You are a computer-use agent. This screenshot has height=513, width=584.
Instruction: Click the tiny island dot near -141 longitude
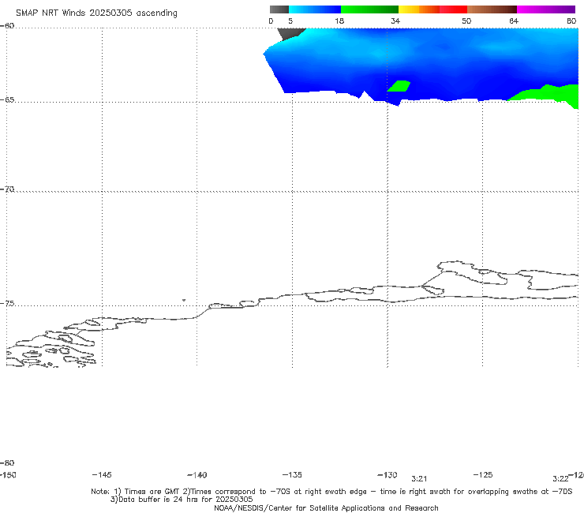click(184, 300)
